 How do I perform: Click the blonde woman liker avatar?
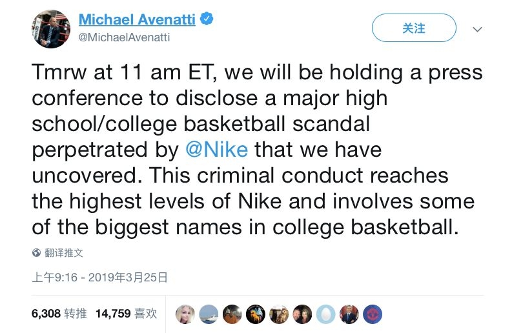pyautogui.click(x=186, y=314)
